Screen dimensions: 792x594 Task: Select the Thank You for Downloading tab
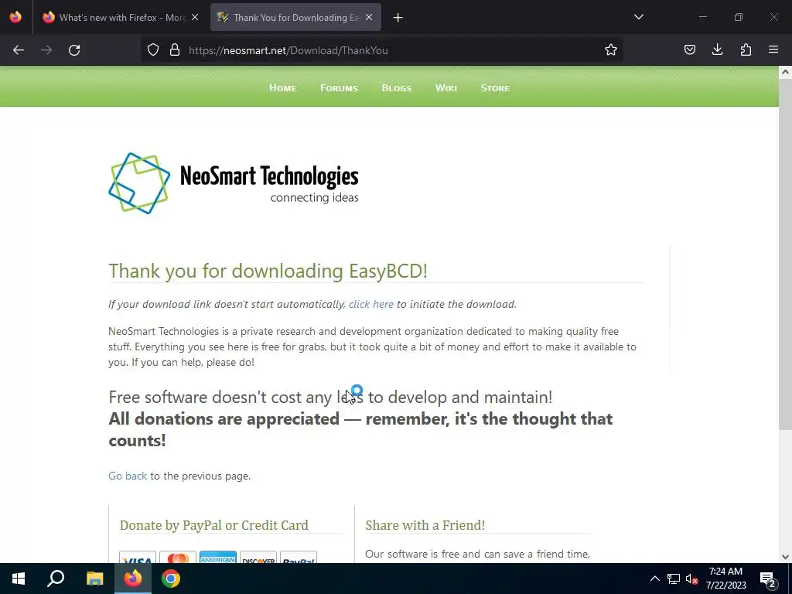(295, 17)
